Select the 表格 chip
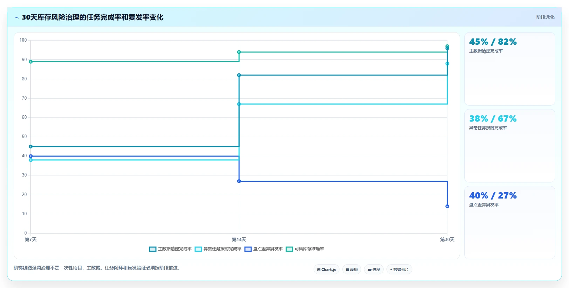The image size is (569, 288). click(352, 269)
